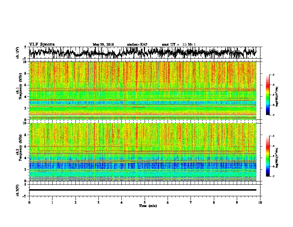293x227 pixels.
Task: Click the "1" tick on the Time axis
Action: [52, 203]
